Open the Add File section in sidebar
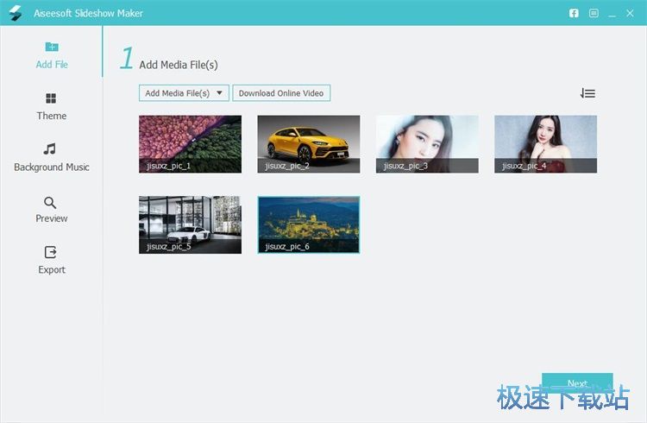This screenshot has width=647, height=423. (x=51, y=54)
